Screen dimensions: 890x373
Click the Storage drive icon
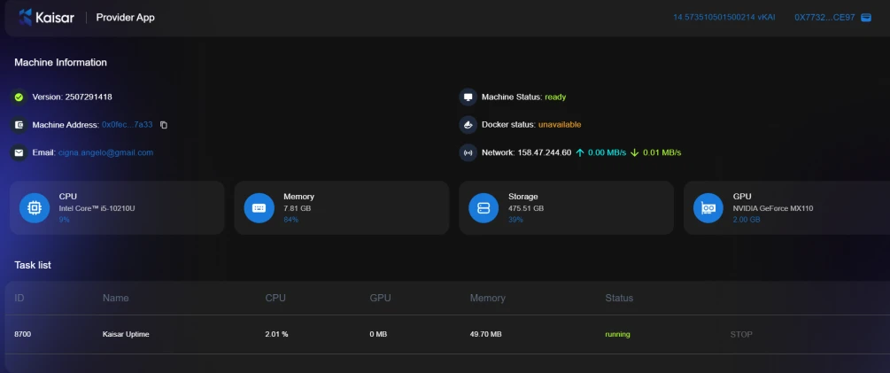click(x=484, y=208)
